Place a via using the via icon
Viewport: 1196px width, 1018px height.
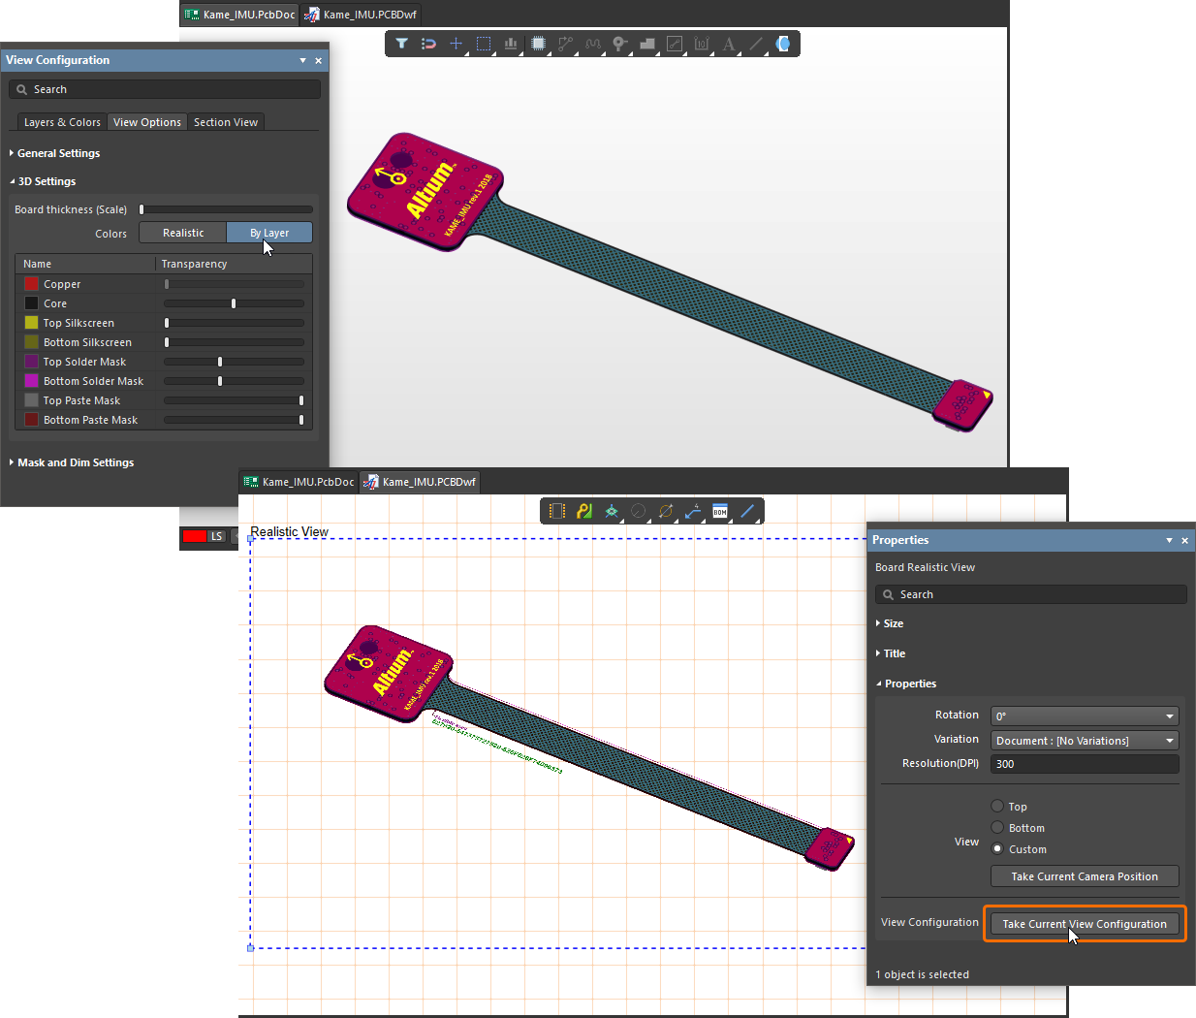tap(620, 44)
